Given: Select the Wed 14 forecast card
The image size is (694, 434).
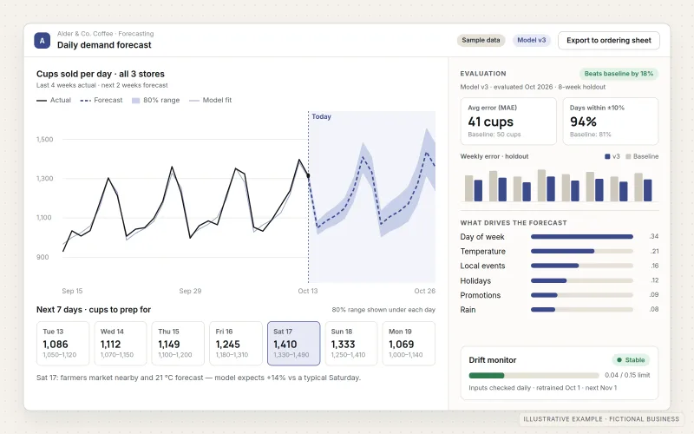Looking at the screenshot, I should [121, 344].
